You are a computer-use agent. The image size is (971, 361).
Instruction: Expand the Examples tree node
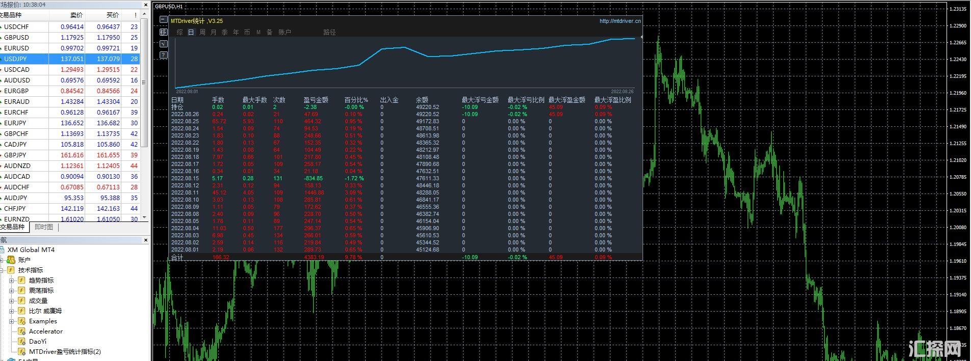pos(11,321)
